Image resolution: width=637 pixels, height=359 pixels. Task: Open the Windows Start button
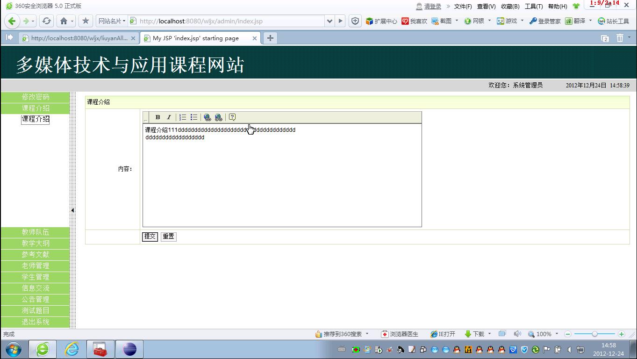(x=14, y=349)
